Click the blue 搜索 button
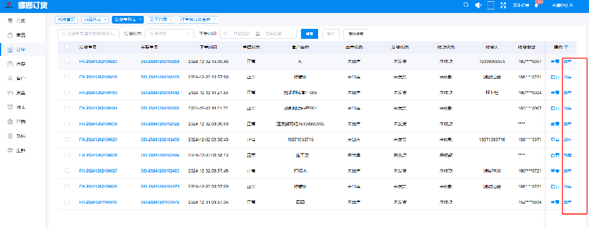 click(310, 34)
